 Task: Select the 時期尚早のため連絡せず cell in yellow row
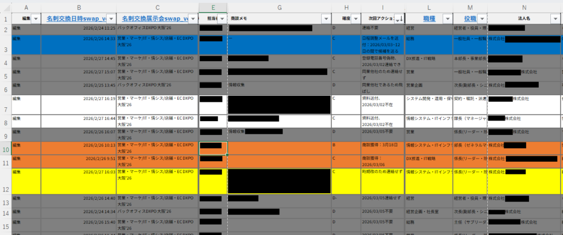382,172
